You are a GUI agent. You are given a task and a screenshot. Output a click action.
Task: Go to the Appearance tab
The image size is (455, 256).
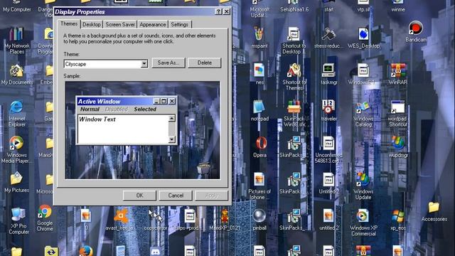[153, 25]
